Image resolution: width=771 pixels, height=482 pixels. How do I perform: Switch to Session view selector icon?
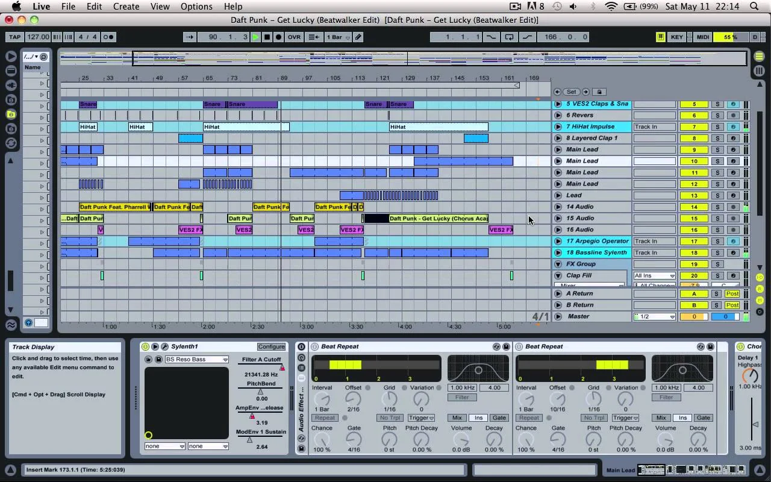coord(759,70)
